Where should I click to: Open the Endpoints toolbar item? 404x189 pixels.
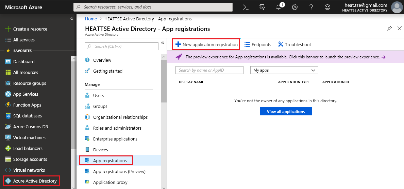[258, 44]
